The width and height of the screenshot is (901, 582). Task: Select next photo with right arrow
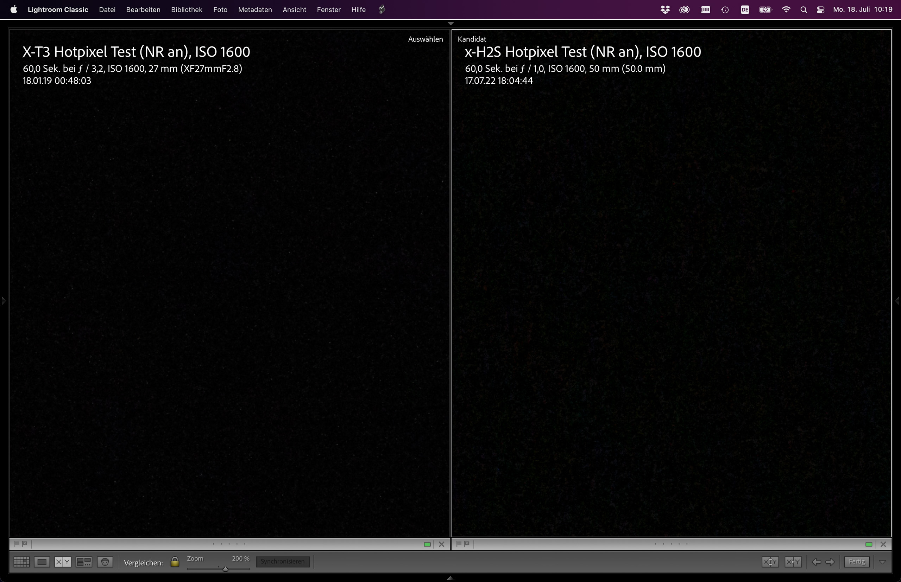point(830,562)
